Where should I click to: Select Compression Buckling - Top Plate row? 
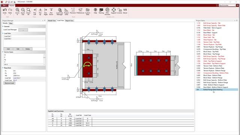click(217, 49)
